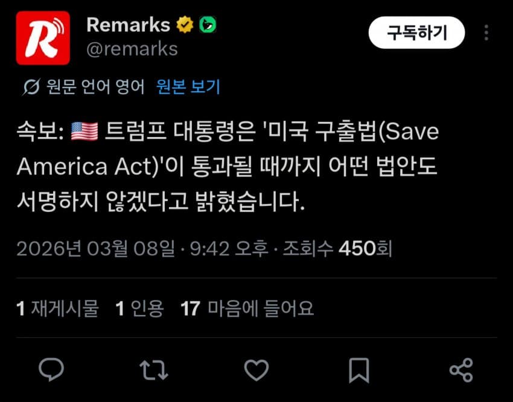The width and height of the screenshot is (513, 402).
Task: View the 1 인용 quotes list
Action: coord(139,308)
